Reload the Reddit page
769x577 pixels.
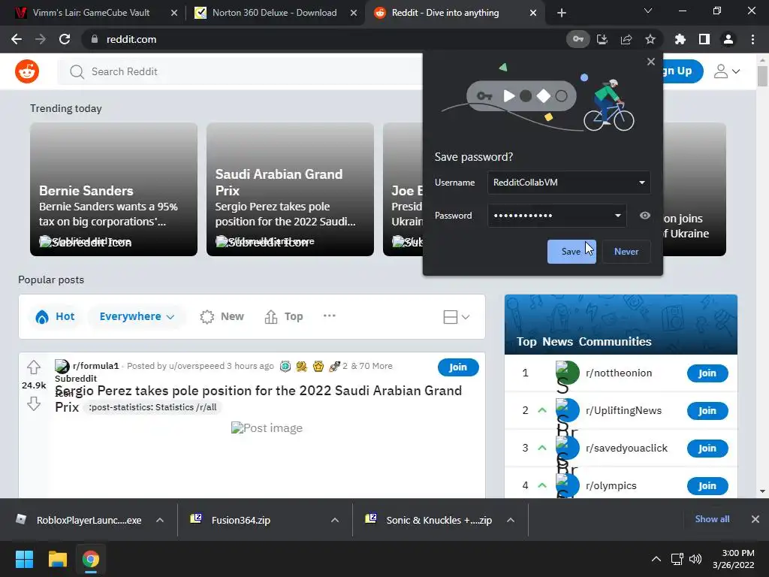click(65, 39)
